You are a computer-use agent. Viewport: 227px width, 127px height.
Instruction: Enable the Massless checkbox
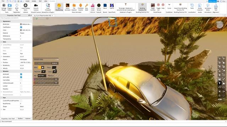coord(21,89)
